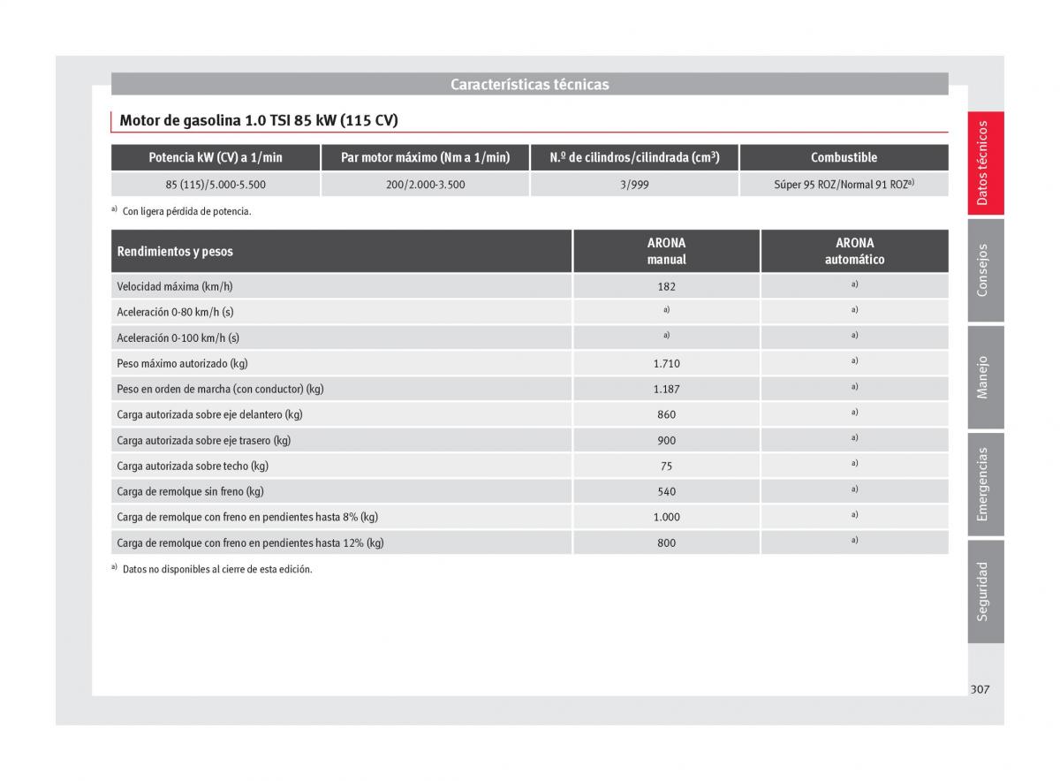Select the Velocidad máxima (km/h) row label
The height and width of the screenshot is (781, 1060).
coord(175,286)
